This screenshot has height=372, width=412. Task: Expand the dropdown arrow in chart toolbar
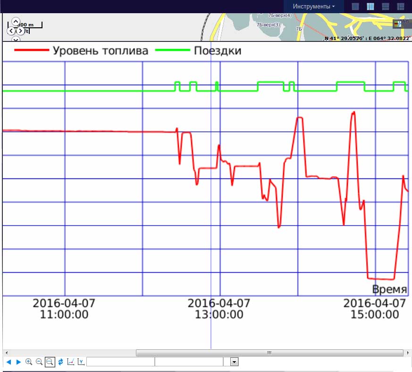pos(234,362)
